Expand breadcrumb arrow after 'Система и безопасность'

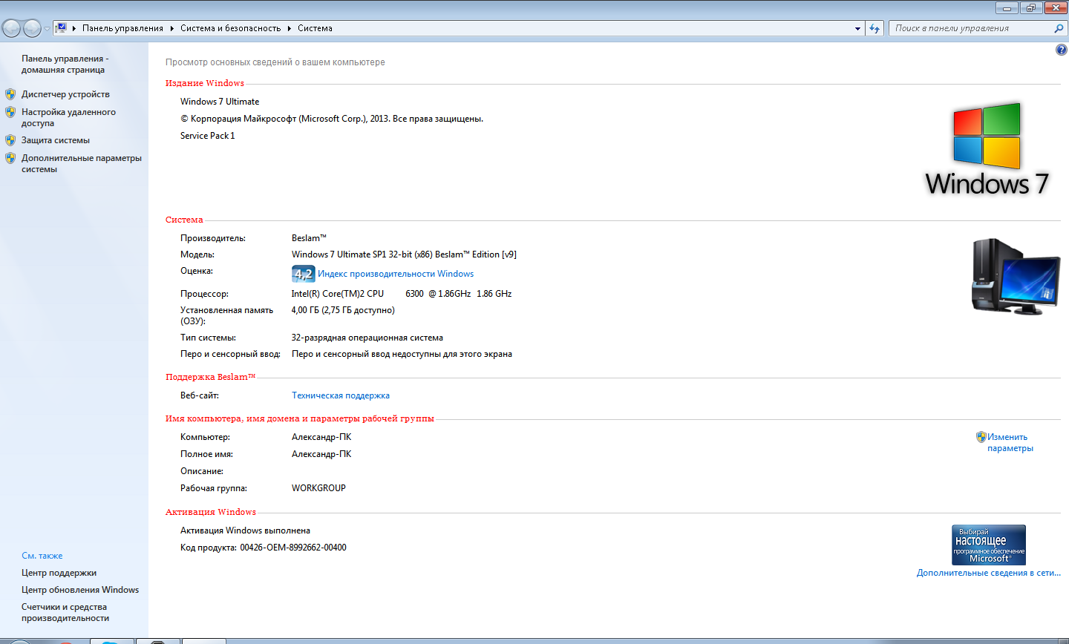pos(290,28)
